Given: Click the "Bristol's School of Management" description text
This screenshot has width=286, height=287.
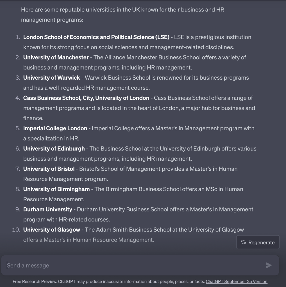Looking at the screenshot, I should [158, 169].
